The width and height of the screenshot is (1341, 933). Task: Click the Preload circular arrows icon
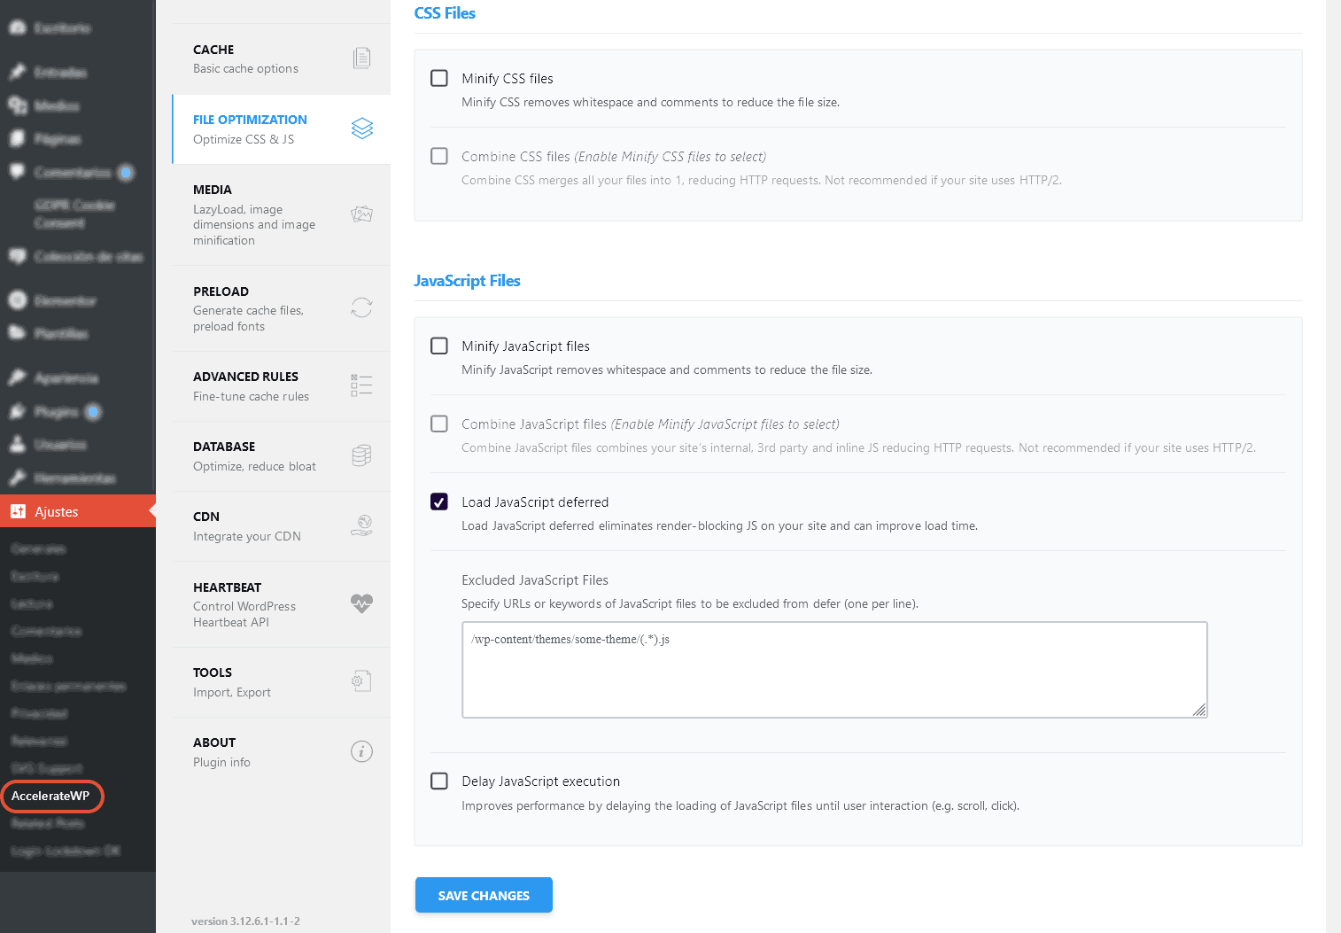pos(361,307)
